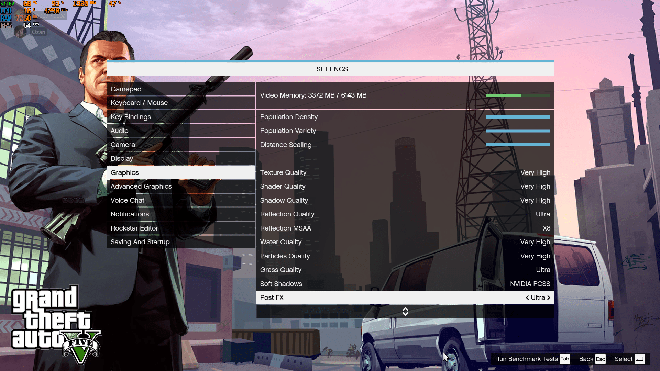Screen dimensions: 660x371
Task: Adjust the Population Density slider
Action: [x=518, y=117]
